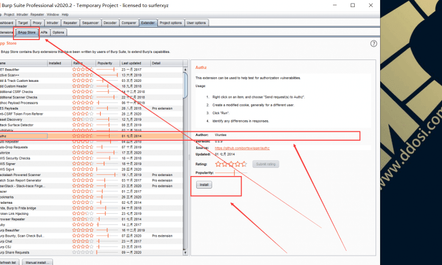442x265 pixels.
Task: Select the AWS Signer row
Action: (x=91, y=164)
